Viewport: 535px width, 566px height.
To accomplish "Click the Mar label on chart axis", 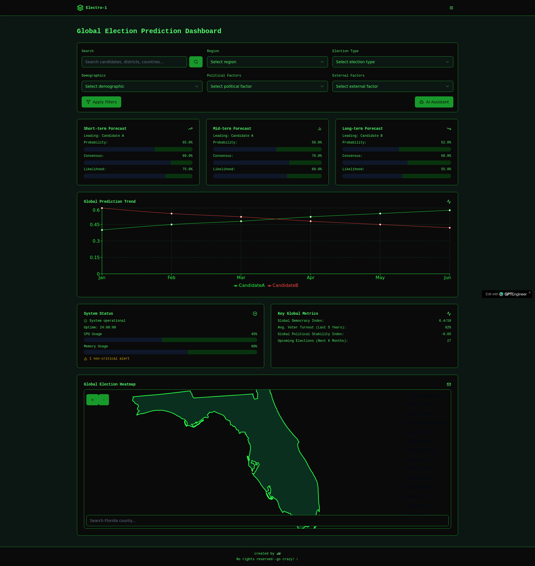I will 241,278.
